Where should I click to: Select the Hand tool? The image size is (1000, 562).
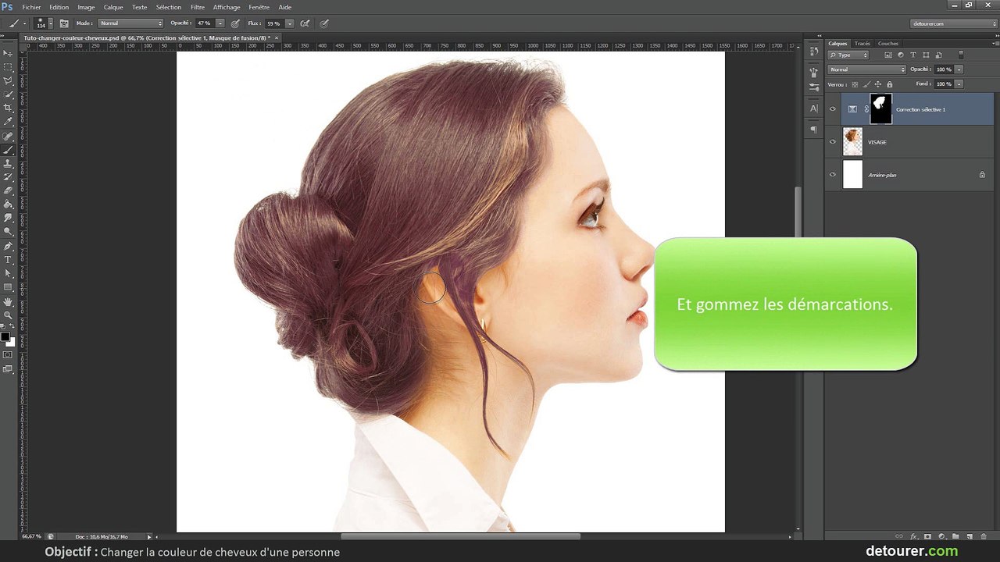[9, 301]
